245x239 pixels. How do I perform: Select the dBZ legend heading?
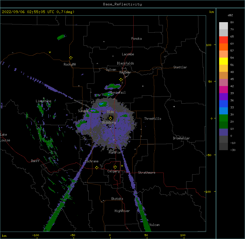[230, 15]
